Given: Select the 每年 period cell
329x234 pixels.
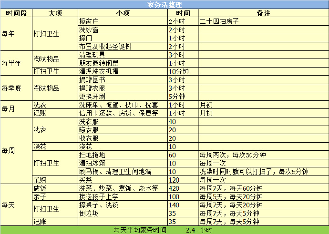Looking at the screenshot, I should (16, 34).
